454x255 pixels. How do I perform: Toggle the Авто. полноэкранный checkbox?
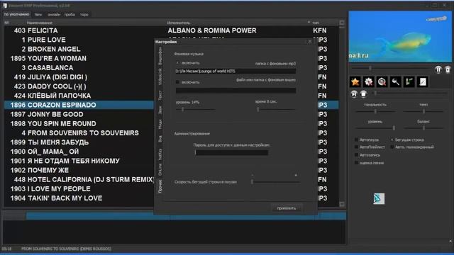coord(392,147)
